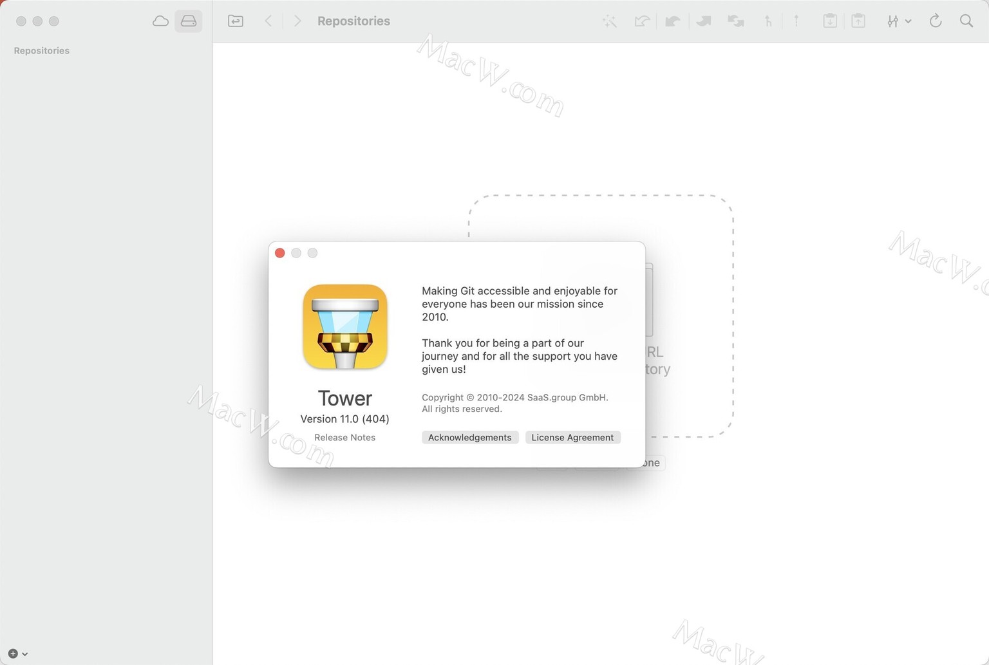989x665 pixels.
Task: Click the Refresh circular arrow icon
Action: 936,21
